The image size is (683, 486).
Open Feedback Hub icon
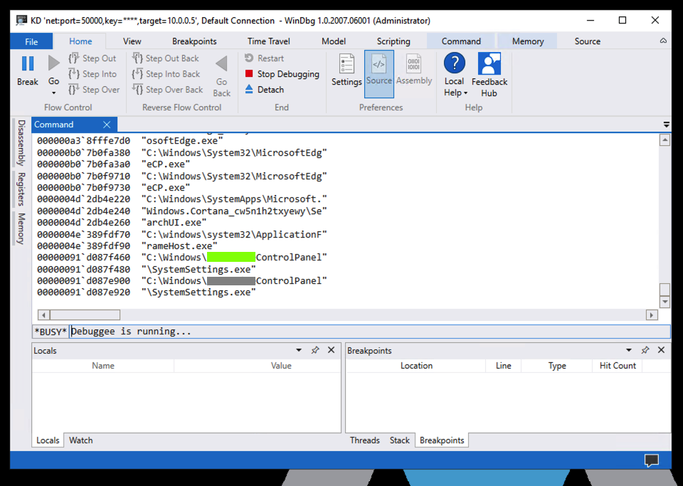tap(489, 63)
